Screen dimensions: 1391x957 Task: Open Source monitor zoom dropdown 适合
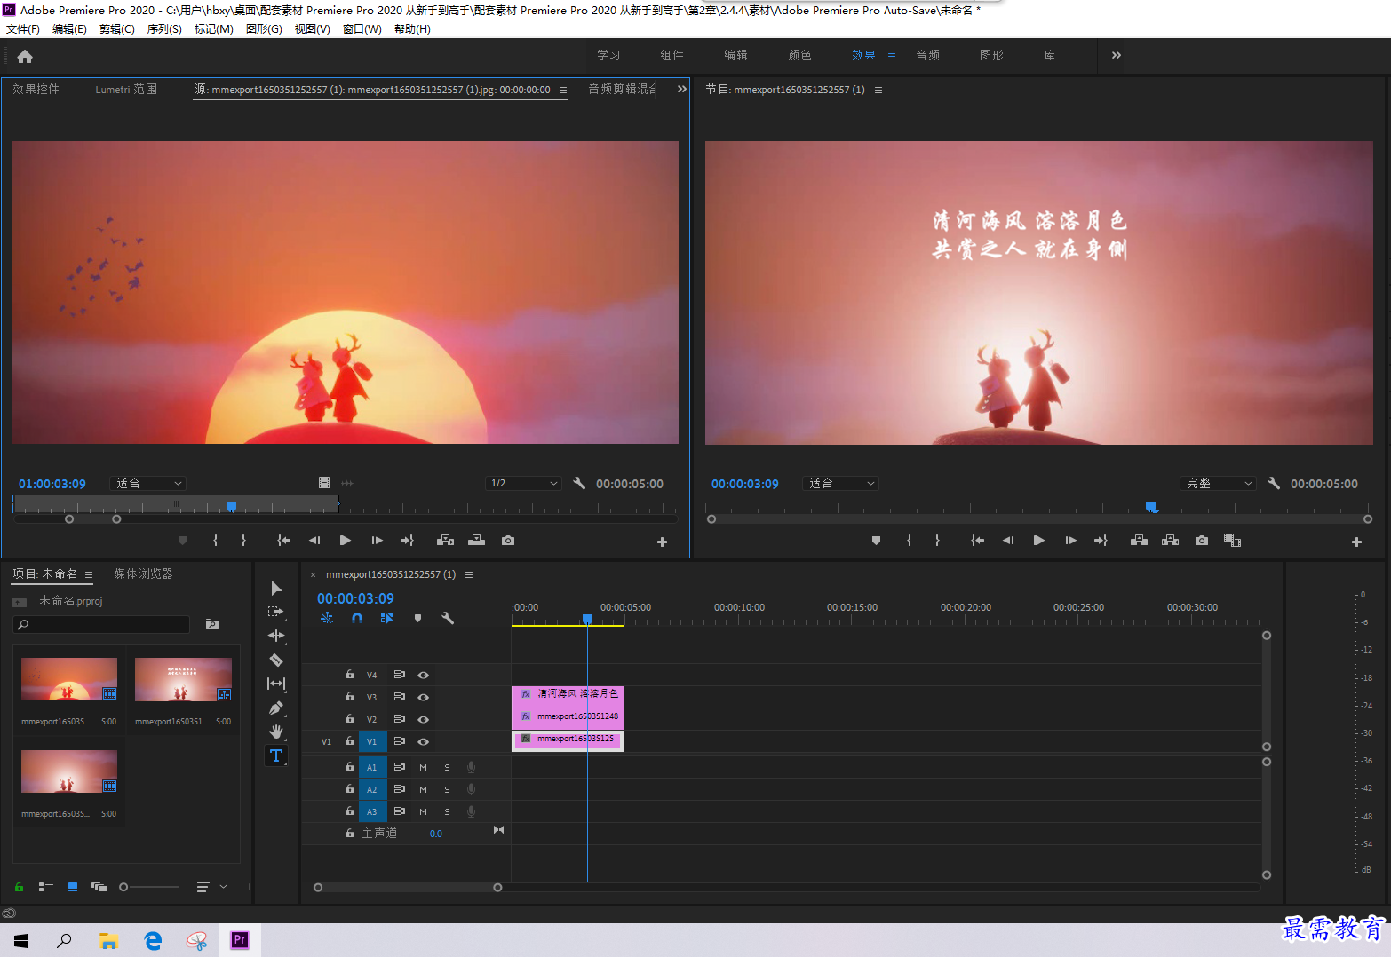coord(148,484)
